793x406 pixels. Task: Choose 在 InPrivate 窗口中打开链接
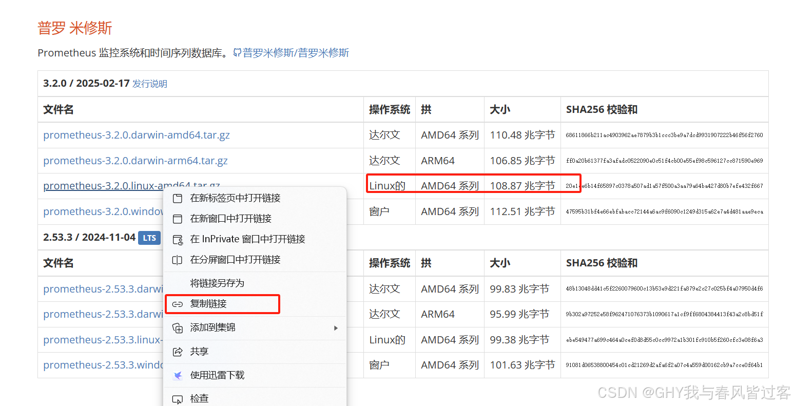(x=255, y=239)
